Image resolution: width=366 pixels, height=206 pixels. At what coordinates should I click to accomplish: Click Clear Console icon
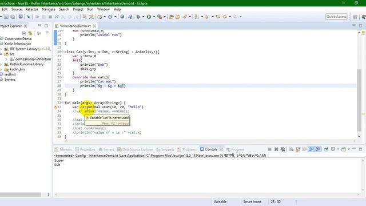pyautogui.click(x=291, y=149)
